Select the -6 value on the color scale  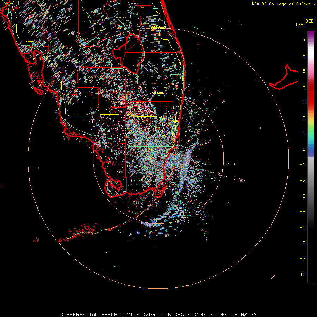tap(303, 243)
